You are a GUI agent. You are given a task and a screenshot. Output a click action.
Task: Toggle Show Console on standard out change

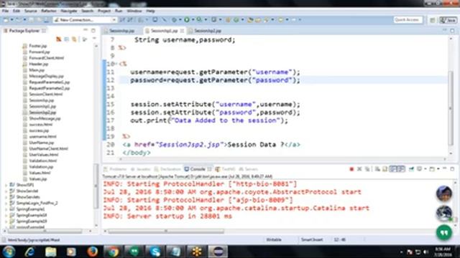tap(393, 169)
